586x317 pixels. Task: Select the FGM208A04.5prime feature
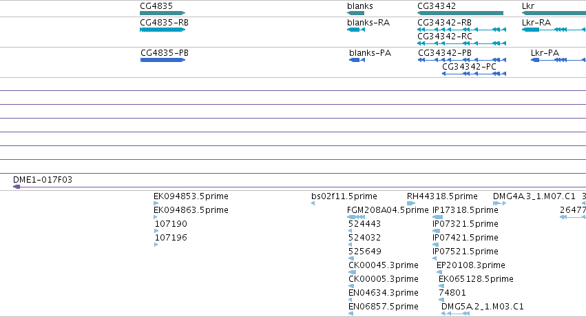[x=356, y=217]
